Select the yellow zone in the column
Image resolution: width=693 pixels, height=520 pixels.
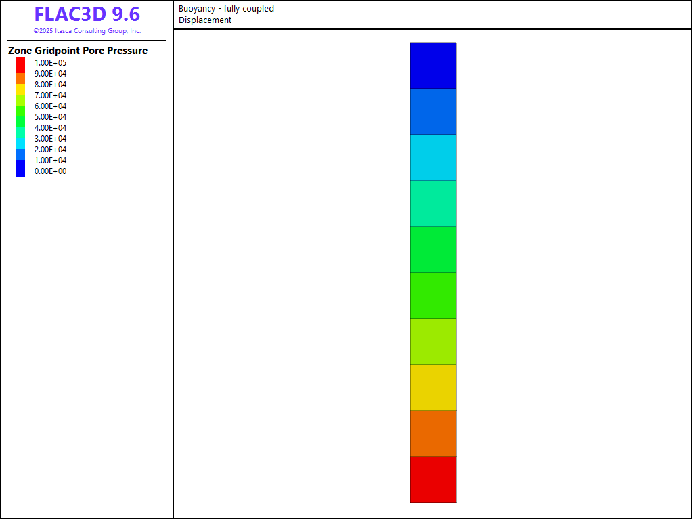(433, 387)
